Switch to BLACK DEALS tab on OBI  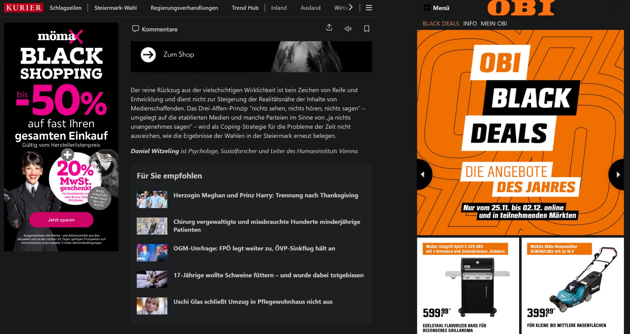441,24
